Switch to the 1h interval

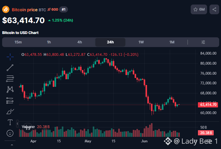tap(49, 42)
